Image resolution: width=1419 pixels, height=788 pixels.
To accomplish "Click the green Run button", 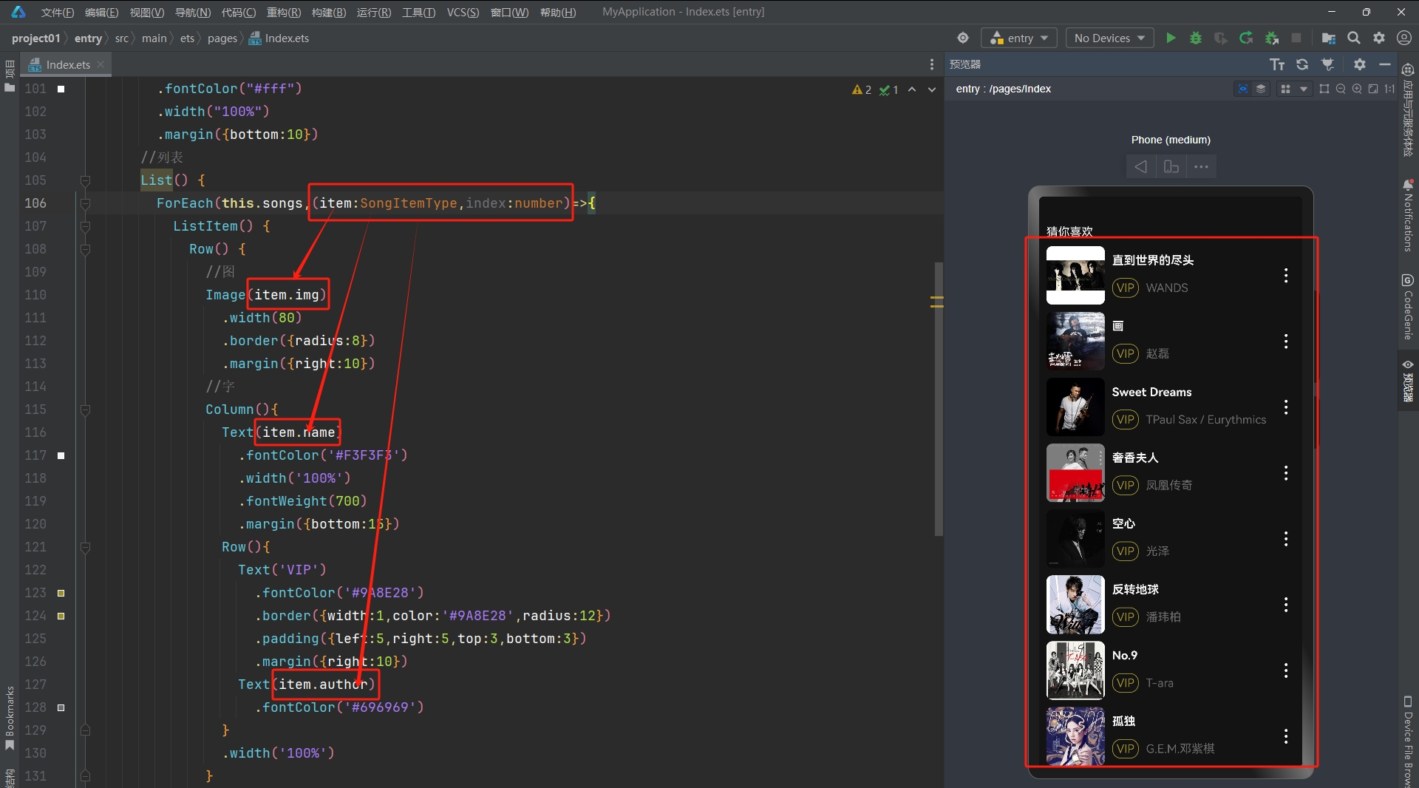I will [x=1171, y=38].
